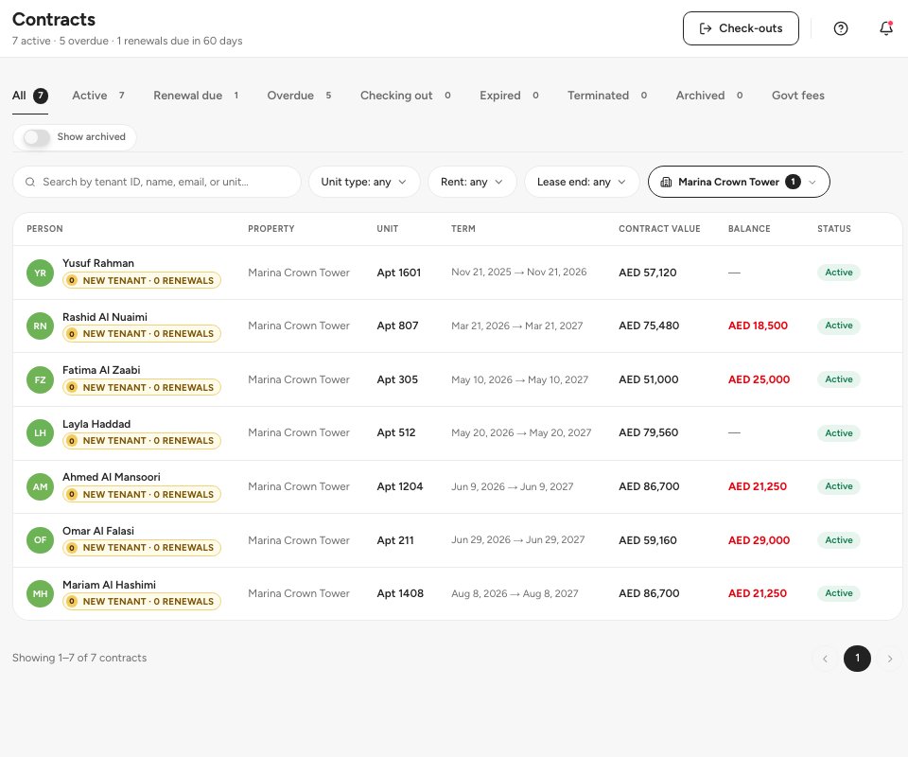
Task: Focus the tenant search field
Action: [x=157, y=182]
